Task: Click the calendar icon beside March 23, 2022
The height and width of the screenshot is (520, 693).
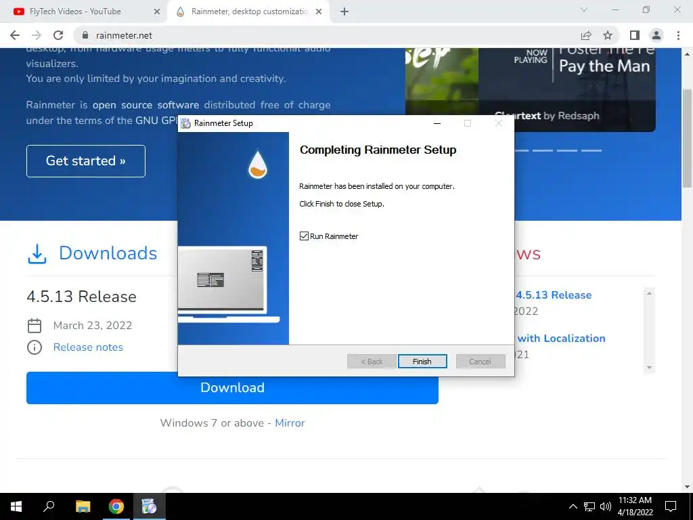Action: click(35, 326)
